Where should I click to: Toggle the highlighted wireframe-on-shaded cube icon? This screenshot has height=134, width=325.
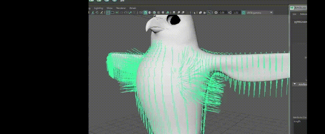[x=145, y=13]
